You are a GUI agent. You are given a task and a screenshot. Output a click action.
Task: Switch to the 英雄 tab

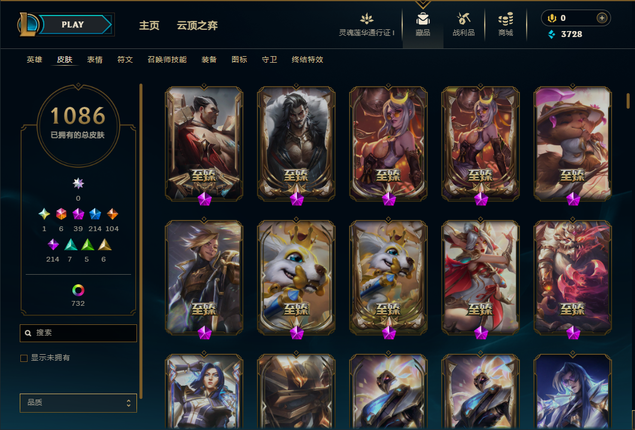tap(35, 59)
